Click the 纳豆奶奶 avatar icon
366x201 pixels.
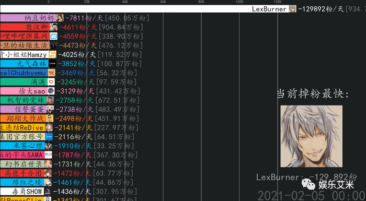60,18
